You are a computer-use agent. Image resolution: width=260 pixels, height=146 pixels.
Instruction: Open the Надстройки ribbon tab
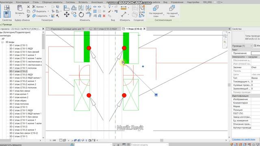coord(193,2)
